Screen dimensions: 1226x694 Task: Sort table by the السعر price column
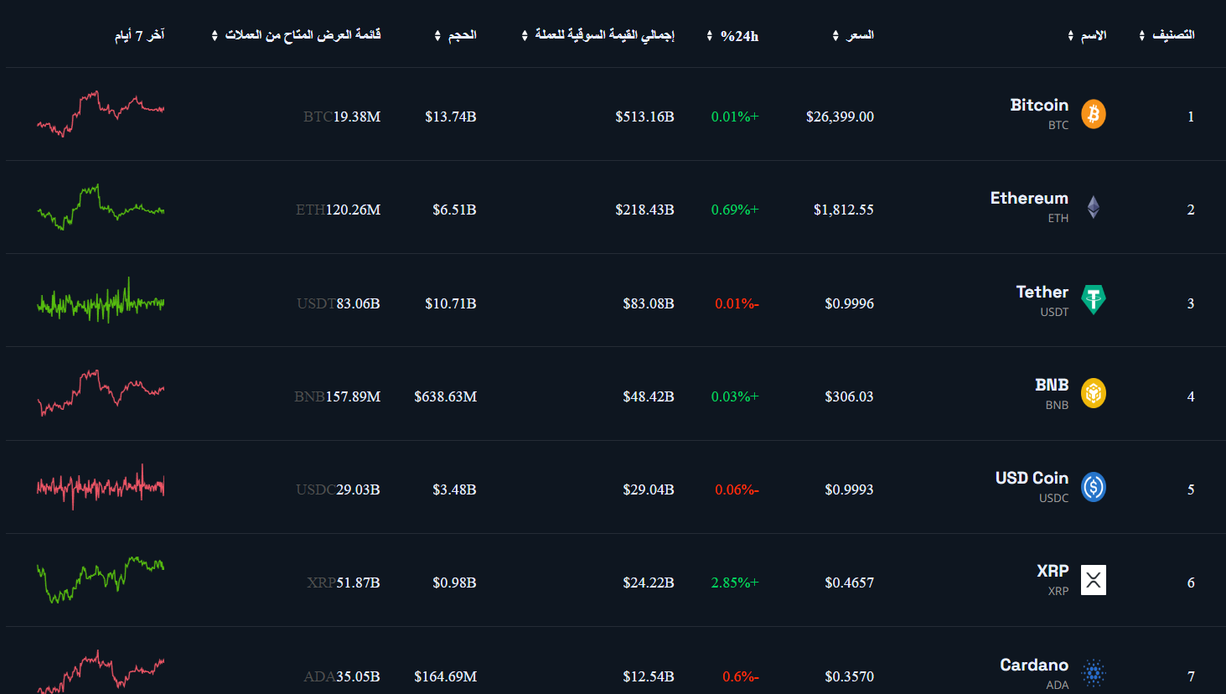pos(853,35)
